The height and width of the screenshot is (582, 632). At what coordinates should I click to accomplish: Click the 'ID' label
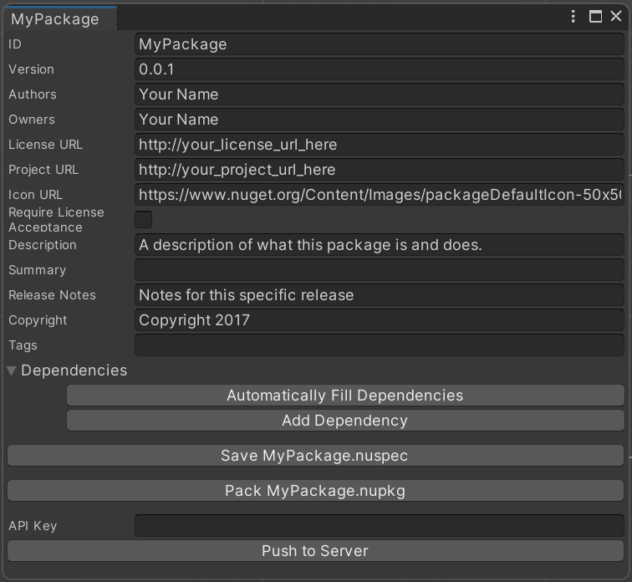pyautogui.click(x=15, y=44)
